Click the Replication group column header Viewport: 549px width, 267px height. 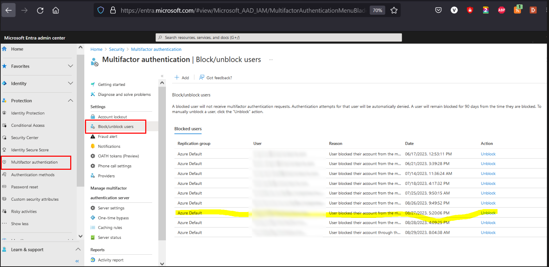click(x=194, y=144)
